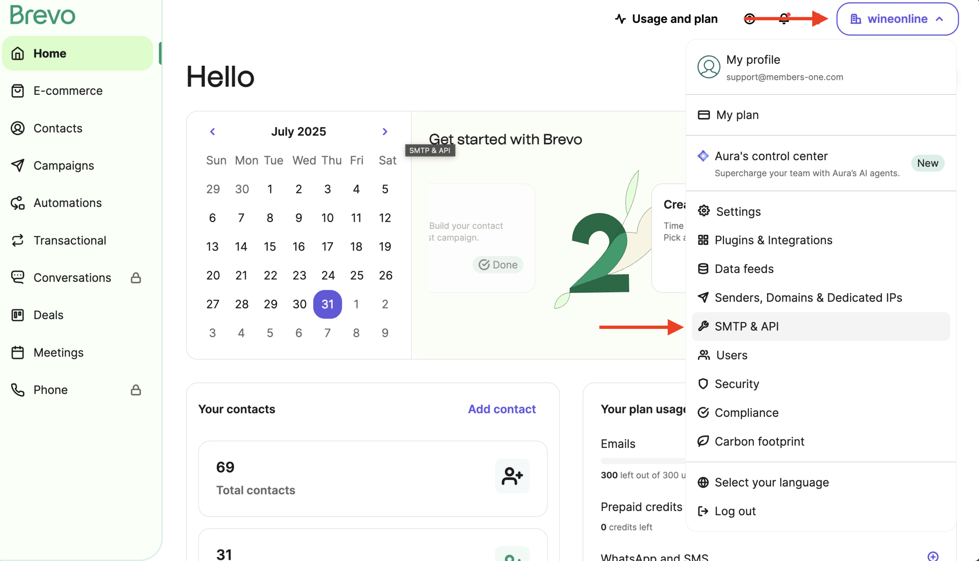Select July 24 on the calendar

(x=327, y=275)
